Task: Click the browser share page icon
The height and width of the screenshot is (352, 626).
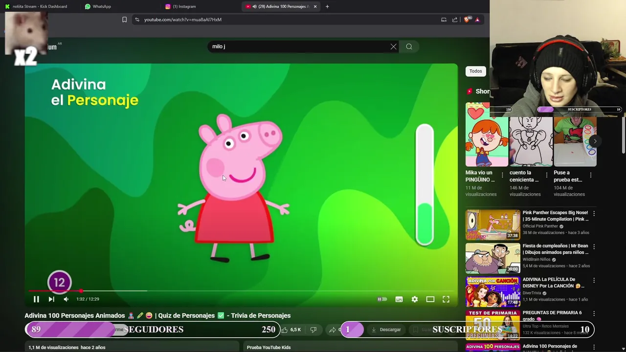Action: coord(455,20)
